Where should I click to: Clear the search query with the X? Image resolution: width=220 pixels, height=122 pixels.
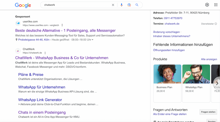click(113, 5)
